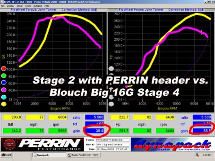215x161 pixels.
Task: Click the power ratio value 5.500
Action: [x=202, y=117]
